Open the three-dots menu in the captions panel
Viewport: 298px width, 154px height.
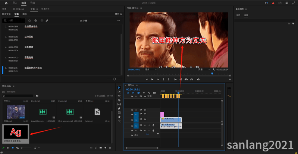[119, 21]
